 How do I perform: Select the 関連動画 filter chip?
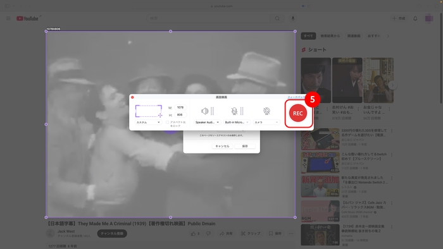tap(354, 36)
